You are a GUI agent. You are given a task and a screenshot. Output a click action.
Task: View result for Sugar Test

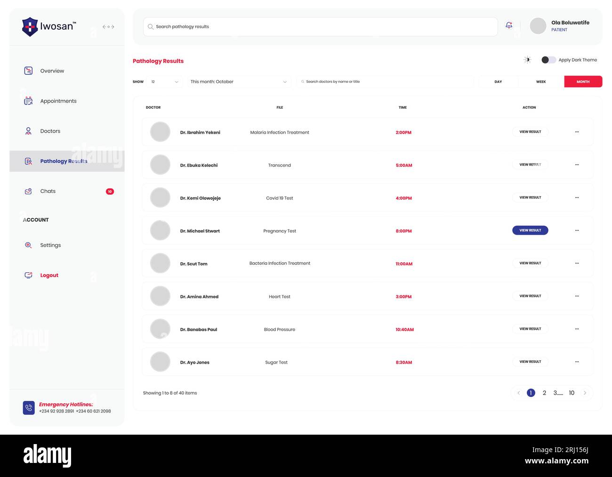[x=530, y=362]
